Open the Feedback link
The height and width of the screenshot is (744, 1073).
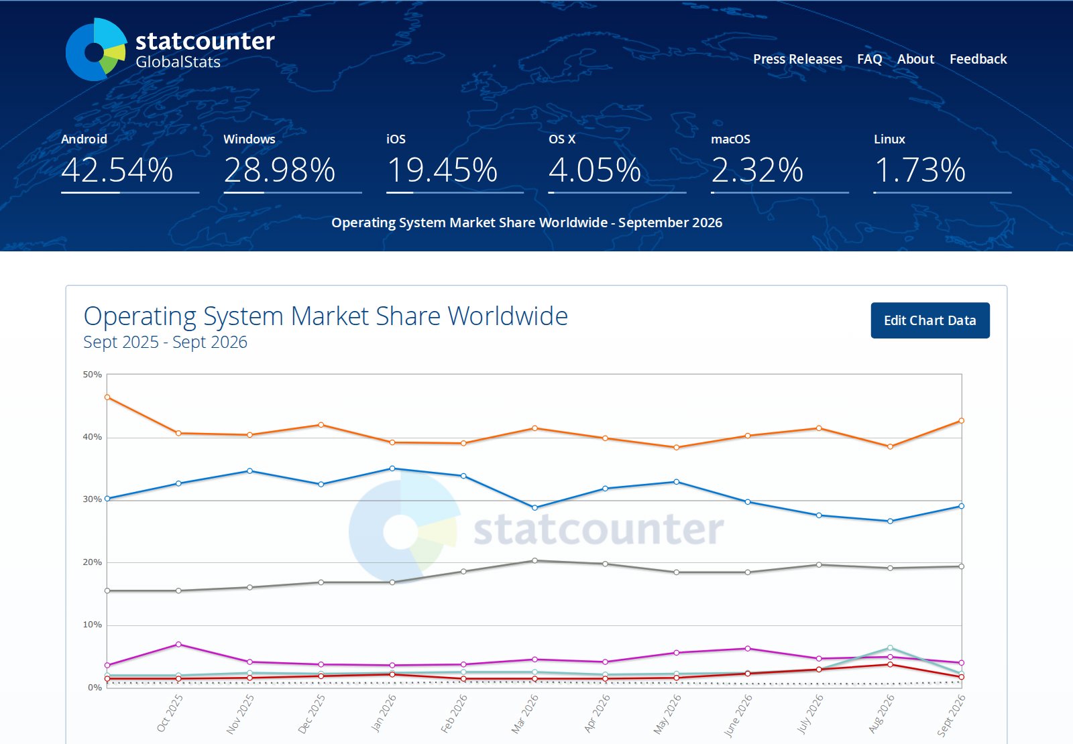coord(978,59)
